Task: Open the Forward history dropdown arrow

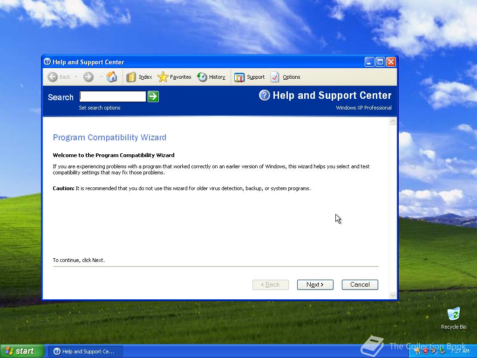Action: [101, 77]
